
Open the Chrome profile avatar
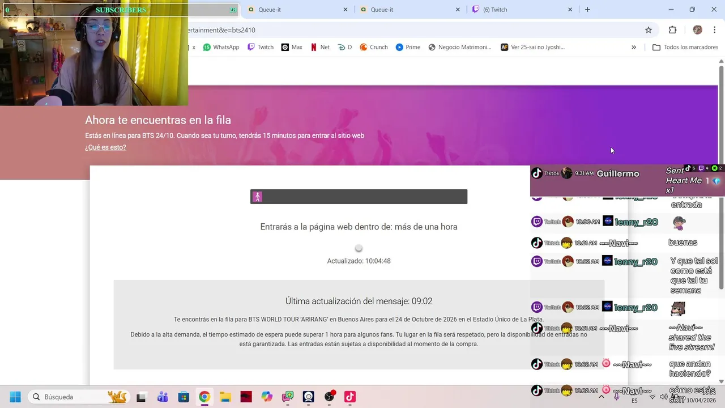(x=697, y=30)
